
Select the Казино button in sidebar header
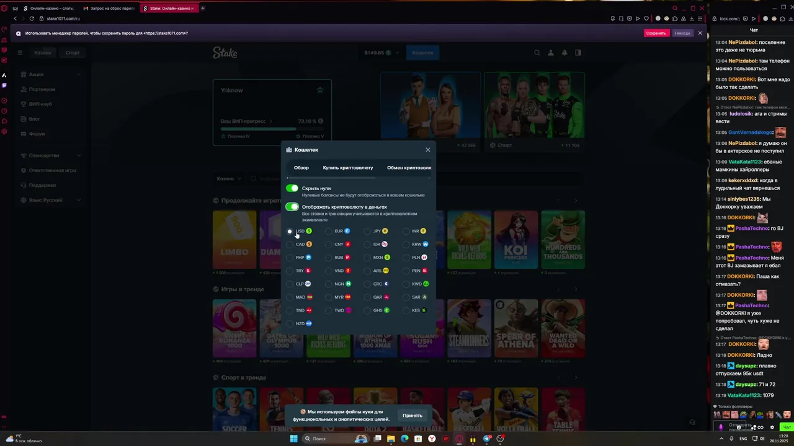[x=43, y=53]
